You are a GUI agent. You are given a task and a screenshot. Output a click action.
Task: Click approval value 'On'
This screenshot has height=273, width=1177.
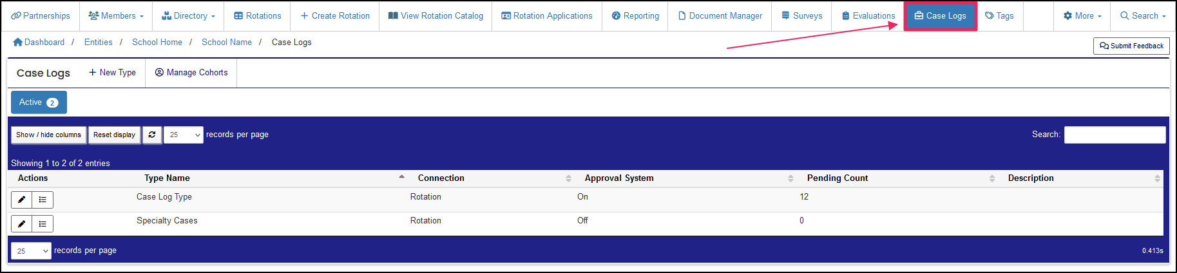[582, 197]
